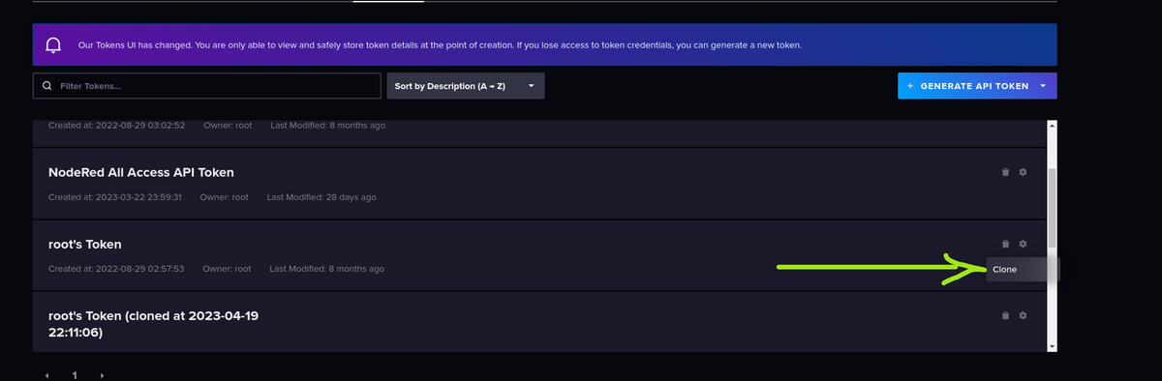Delete the NodeRed All Access API Token
The image size is (1162, 381).
tap(1005, 172)
